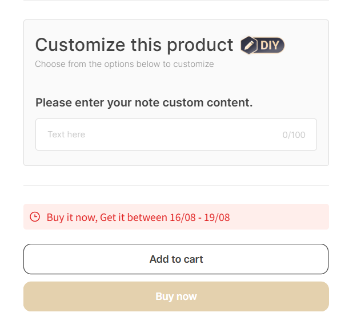Click the "custom content" words in the label
This screenshot has width=357, height=332.
point(207,103)
